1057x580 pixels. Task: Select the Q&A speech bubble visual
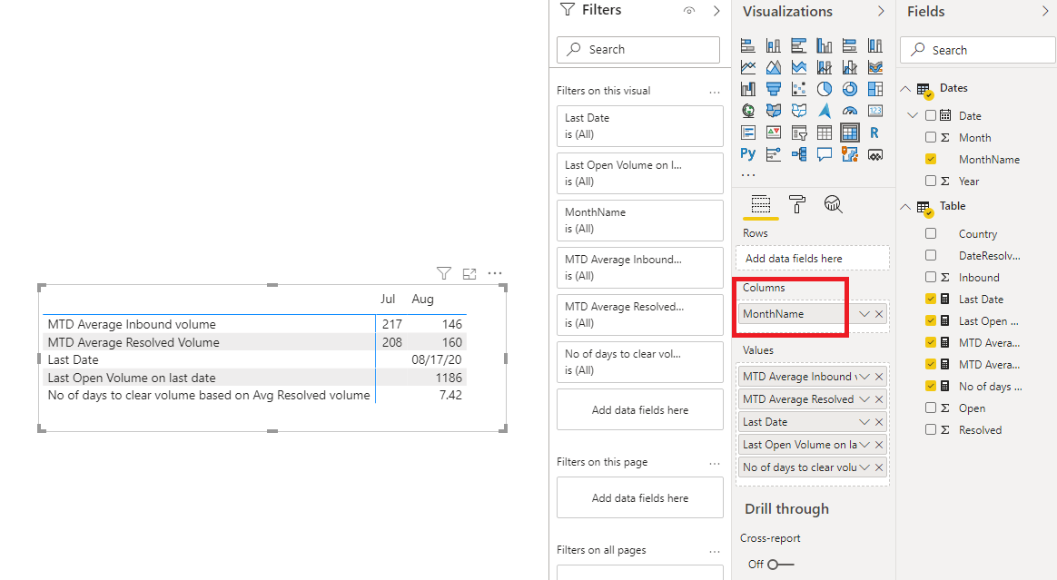tap(825, 154)
